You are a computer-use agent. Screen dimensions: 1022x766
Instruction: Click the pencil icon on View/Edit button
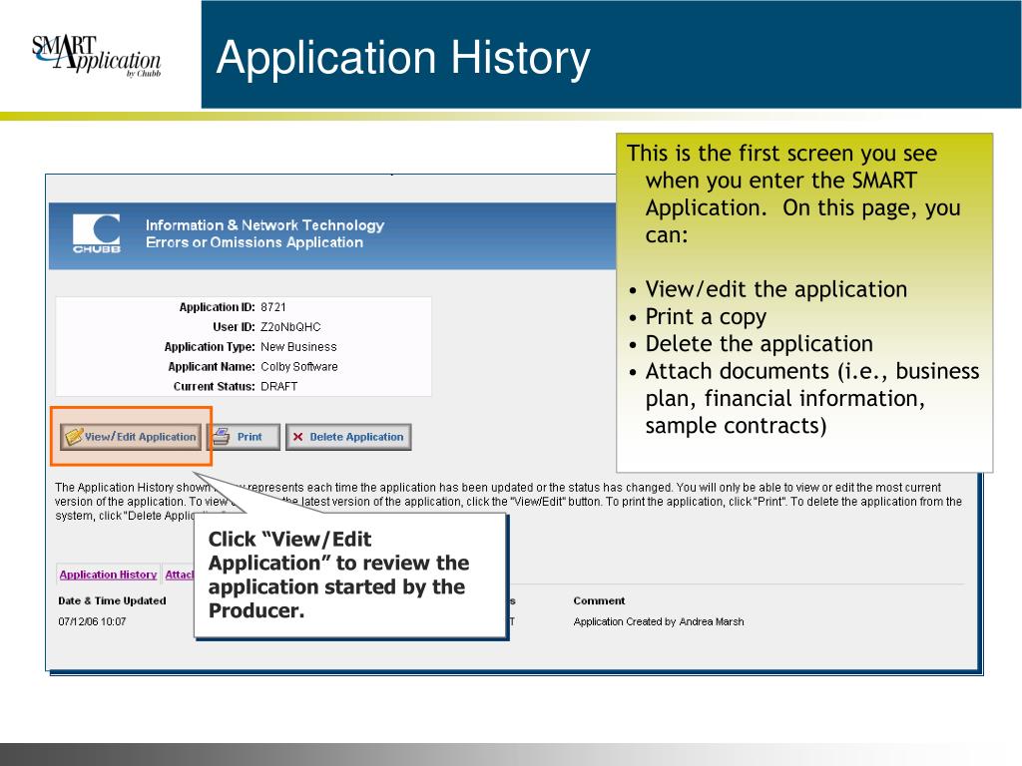click(x=74, y=437)
